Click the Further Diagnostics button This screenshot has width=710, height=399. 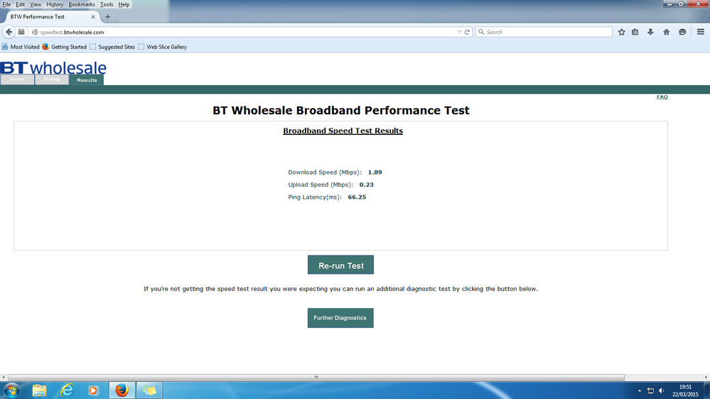click(x=340, y=318)
